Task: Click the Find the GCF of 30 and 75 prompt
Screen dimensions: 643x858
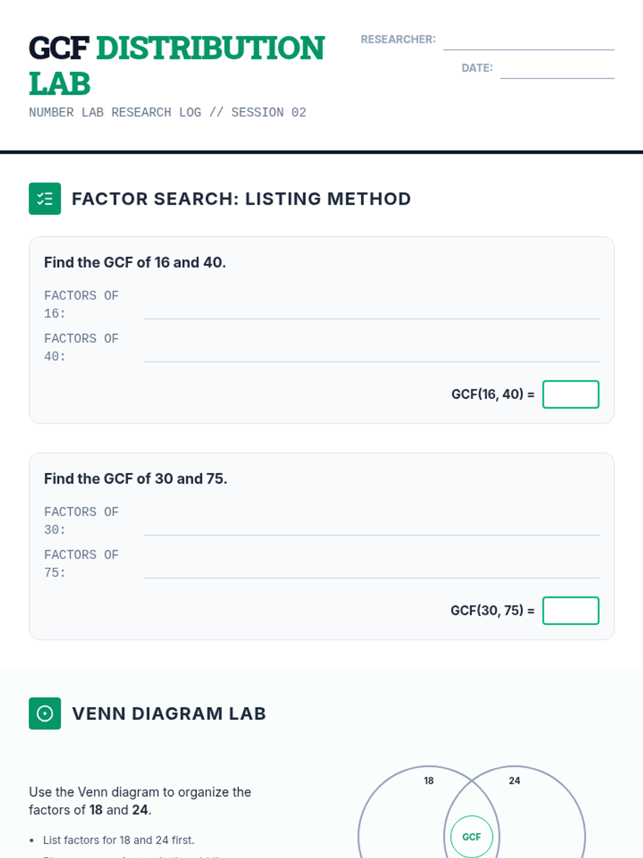Action: pyautogui.click(x=136, y=478)
